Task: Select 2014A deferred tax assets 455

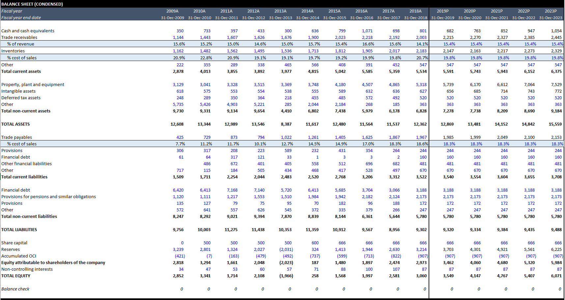Action: [315, 98]
